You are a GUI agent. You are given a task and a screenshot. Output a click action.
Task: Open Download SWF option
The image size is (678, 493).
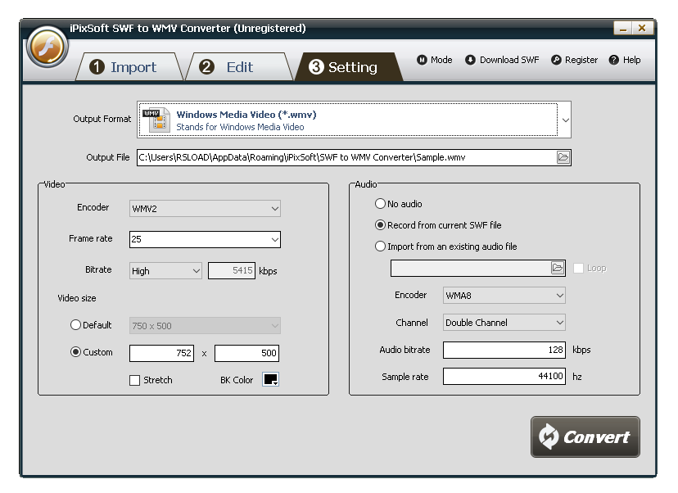(x=502, y=60)
